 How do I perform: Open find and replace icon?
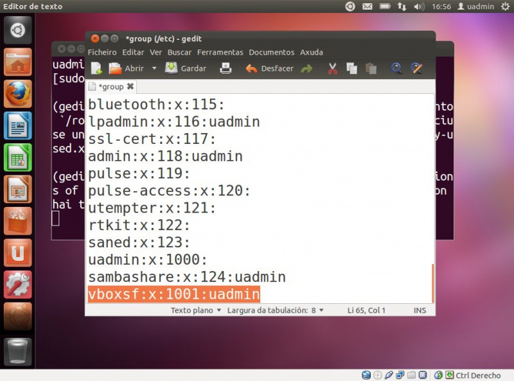click(416, 69)
